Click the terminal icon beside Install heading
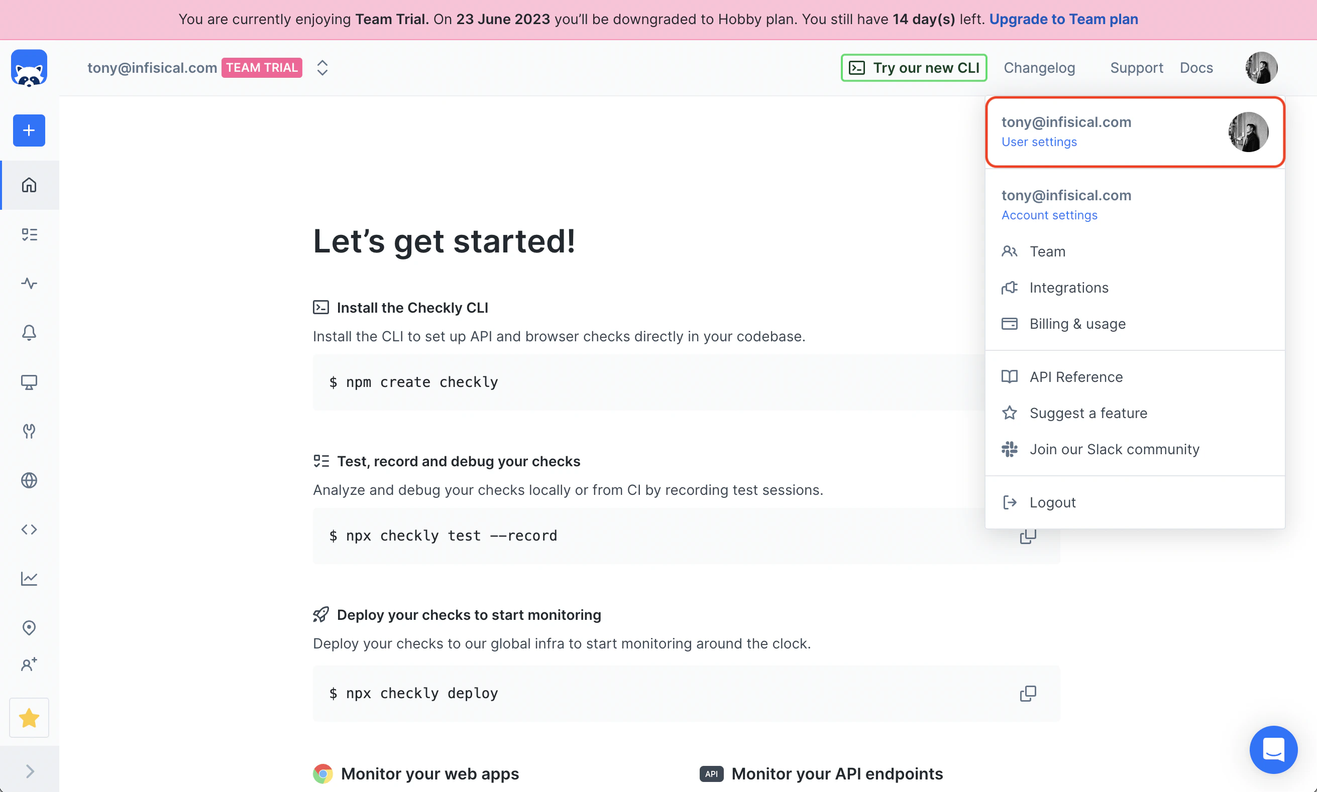Image resolution: width=1317 pixels, height=792 pixels. click(321, 307)
